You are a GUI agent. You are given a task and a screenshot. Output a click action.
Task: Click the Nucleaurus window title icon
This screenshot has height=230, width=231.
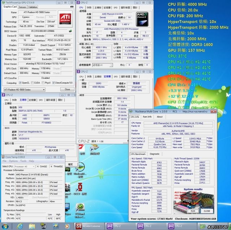[131, 112]
